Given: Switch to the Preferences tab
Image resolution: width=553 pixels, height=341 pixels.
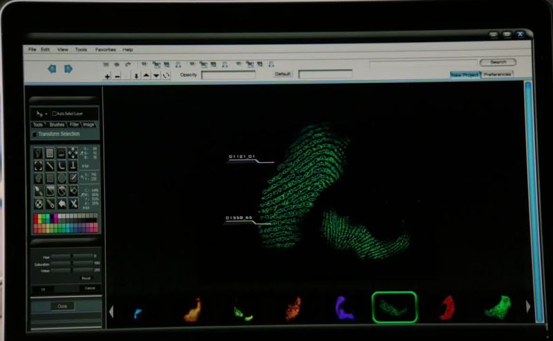Looking at the screenshot, I should (x=497, y=75).
